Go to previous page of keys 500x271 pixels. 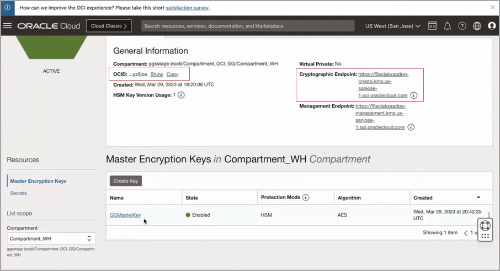pyautogui.click(x=466, y=233)
